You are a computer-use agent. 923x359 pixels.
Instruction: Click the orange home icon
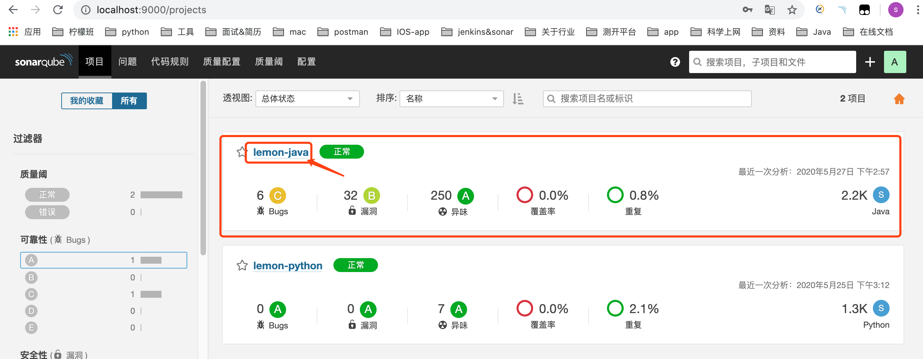pyautogui.click(x=899, y=99)
